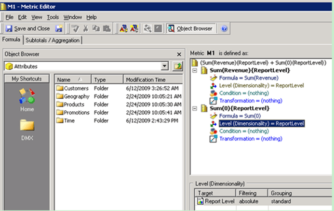334x211 pixels.
Task: Click the Target column header
Action: click(x=215, y=193)
